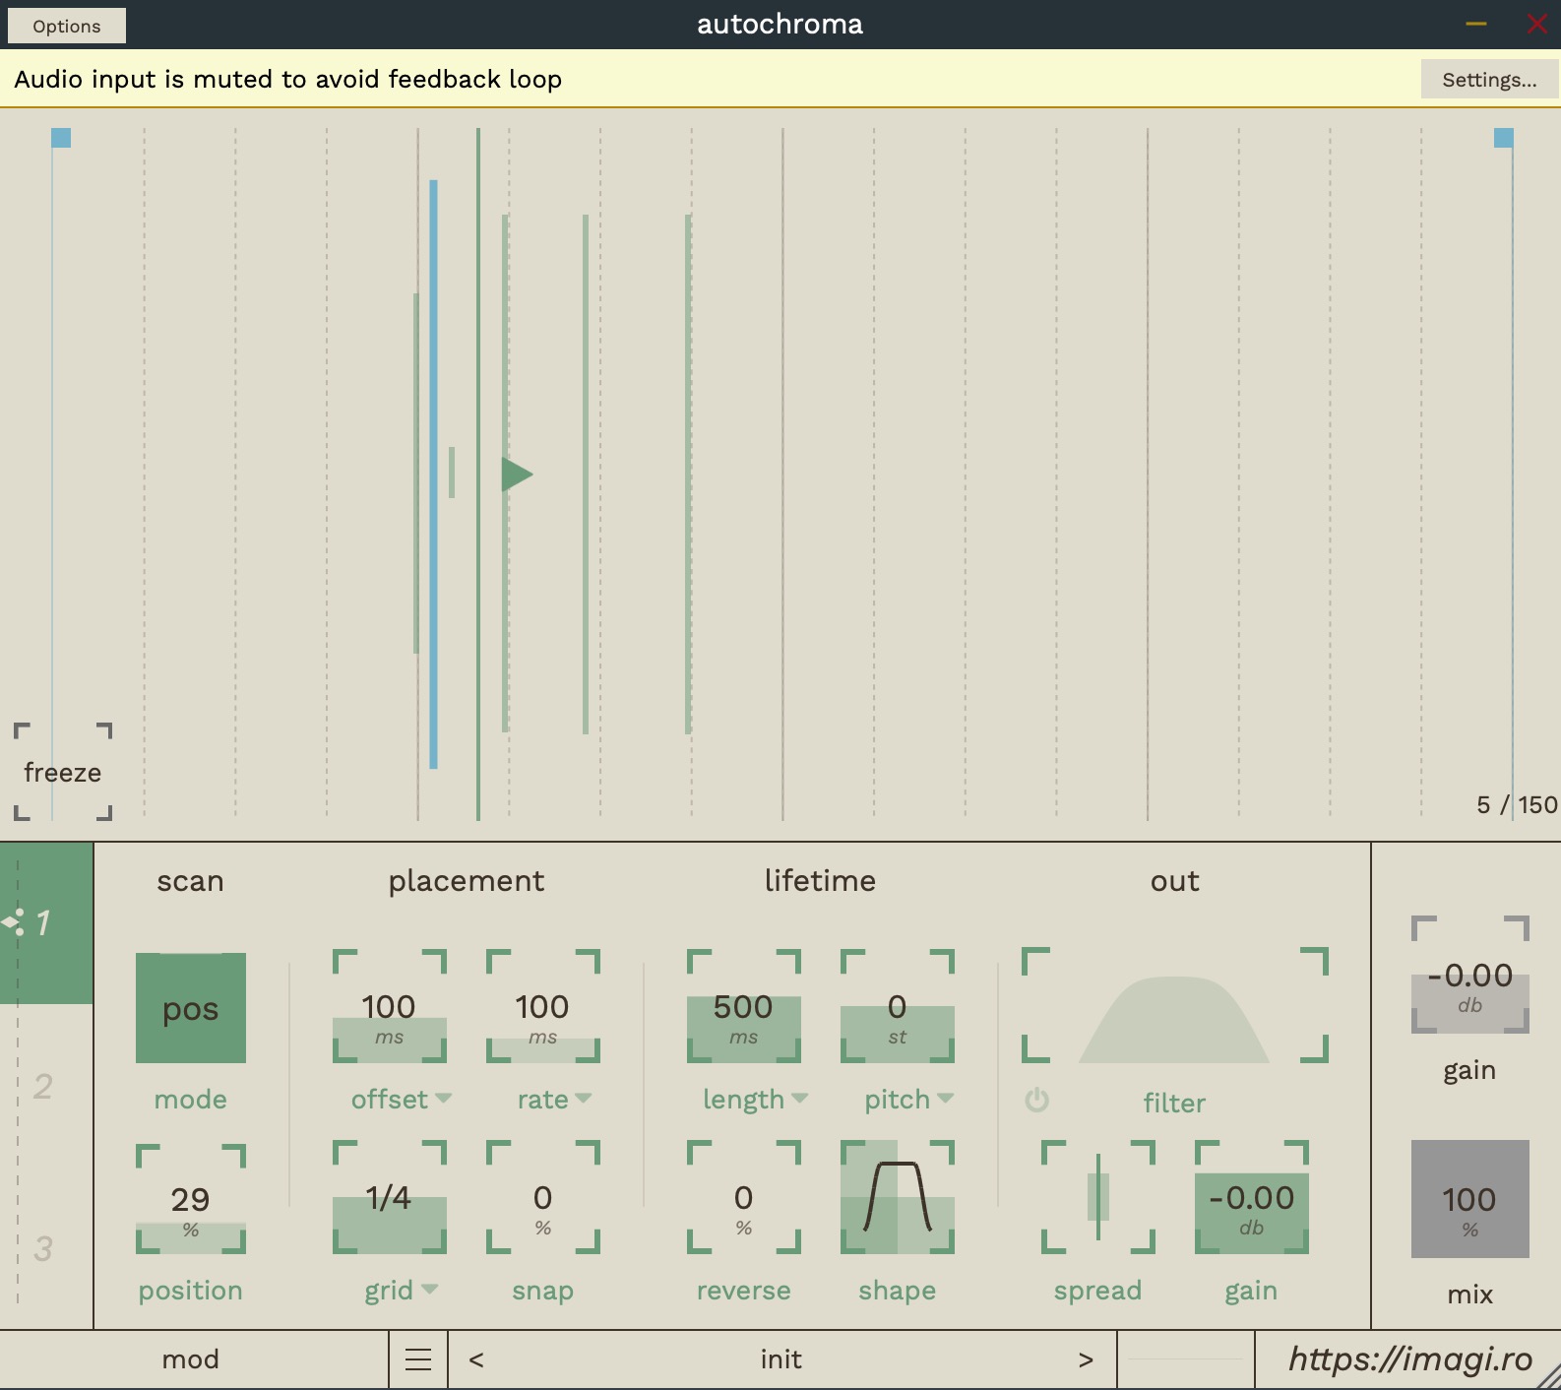Minimize the autochroma window
The width and height of the screenshot is (1561, 1390).
pos(1476,24)
